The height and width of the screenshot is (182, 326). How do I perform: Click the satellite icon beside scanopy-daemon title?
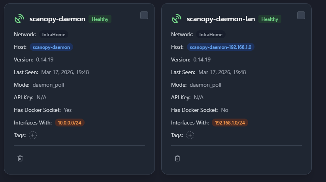19,19
